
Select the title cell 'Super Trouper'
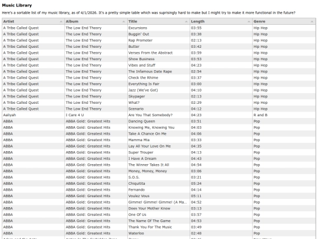click(158, 152)
